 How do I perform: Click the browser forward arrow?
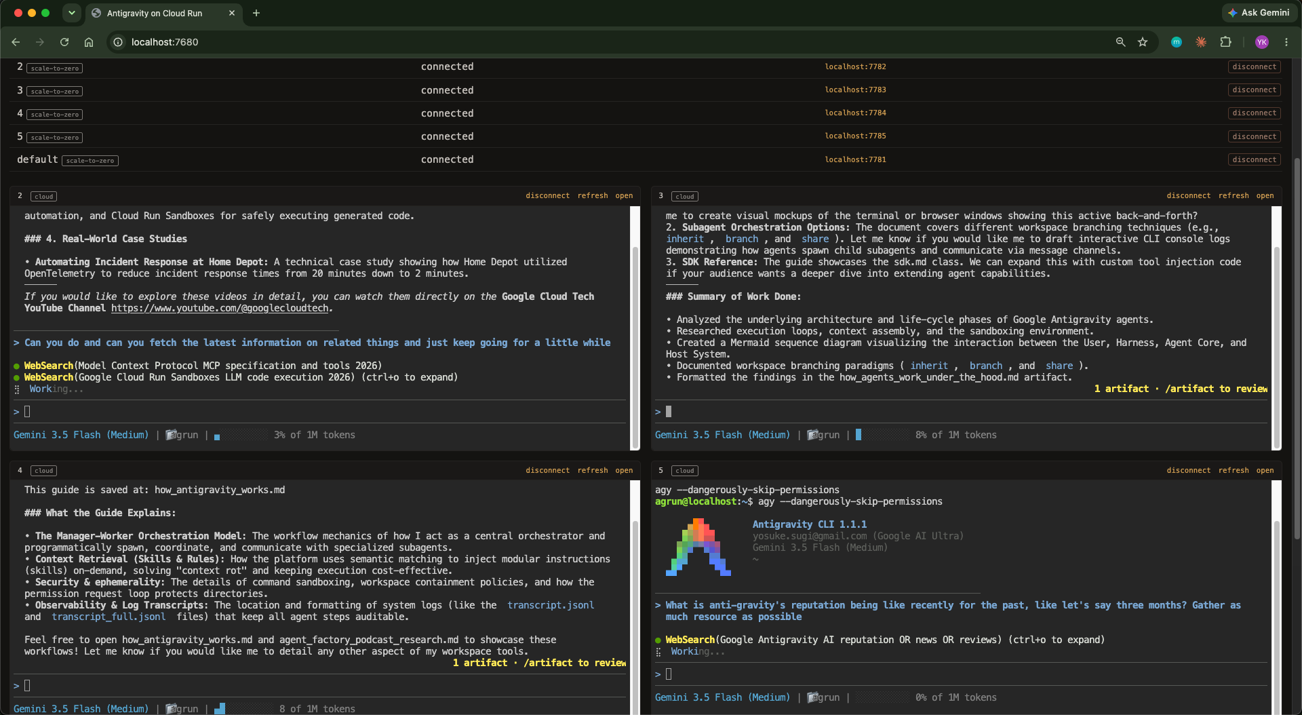click(40, 42)
